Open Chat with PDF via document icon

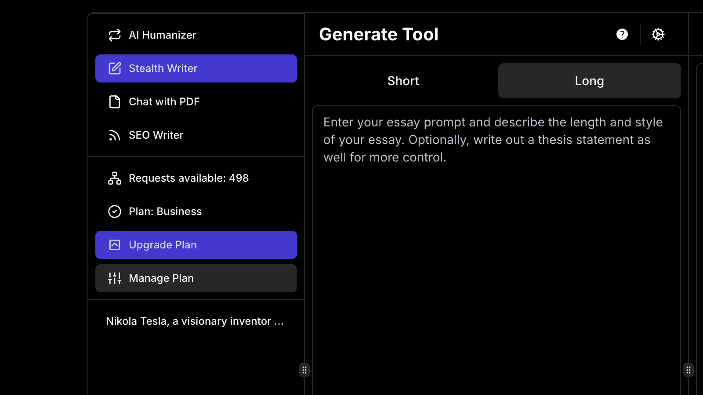(114, 101)
